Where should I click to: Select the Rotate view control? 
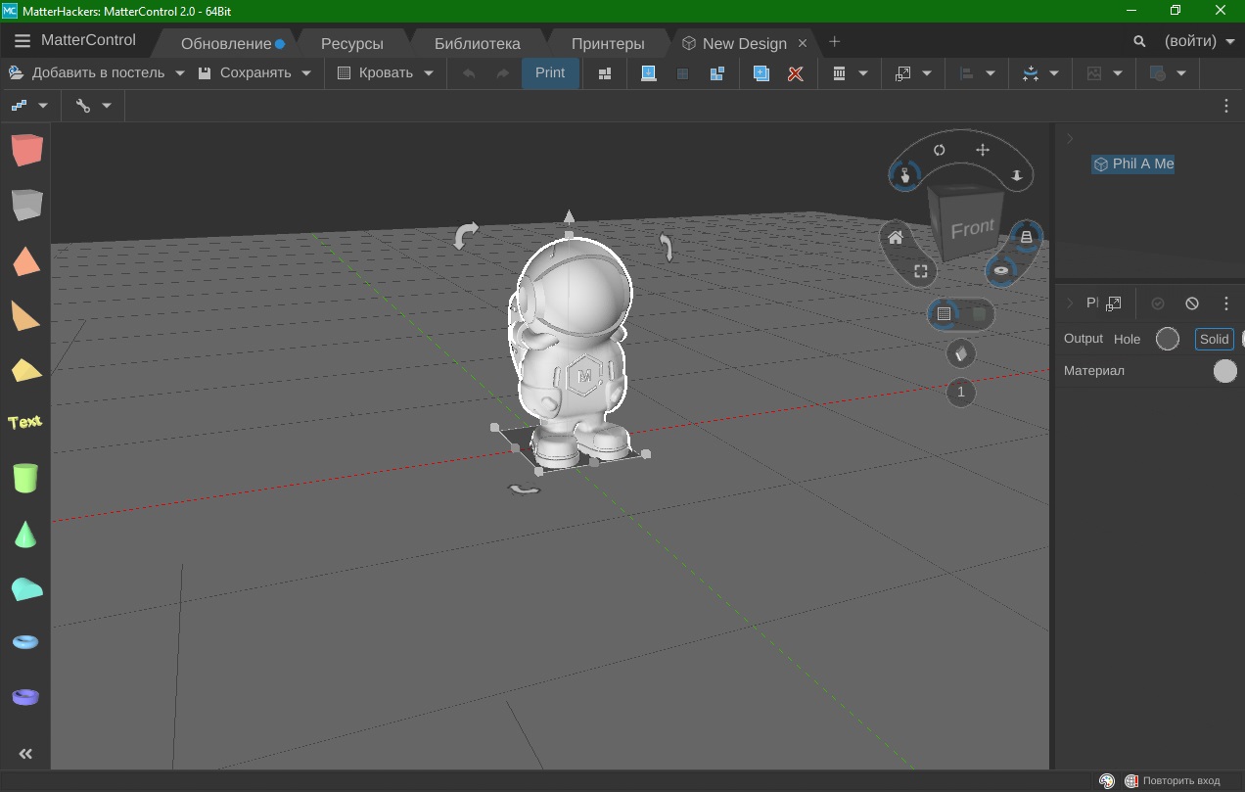[940, 150]
